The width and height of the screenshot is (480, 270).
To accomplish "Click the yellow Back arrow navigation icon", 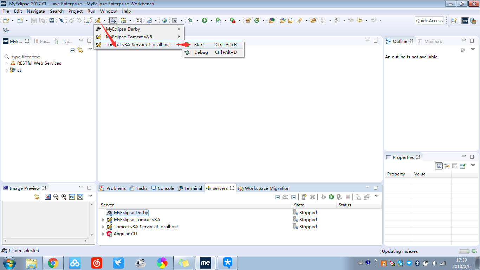I will 359,21.
